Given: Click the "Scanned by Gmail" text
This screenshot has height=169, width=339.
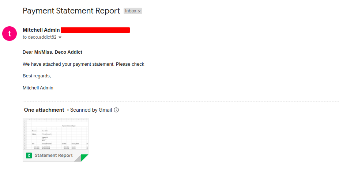Looking at the screenshot, I should tap(91, 110).
